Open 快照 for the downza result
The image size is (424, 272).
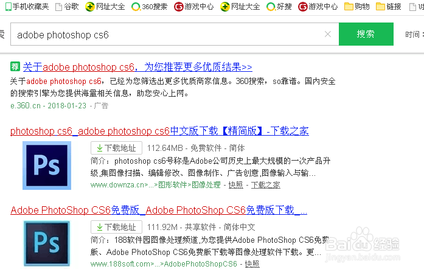tap(236, 185)
